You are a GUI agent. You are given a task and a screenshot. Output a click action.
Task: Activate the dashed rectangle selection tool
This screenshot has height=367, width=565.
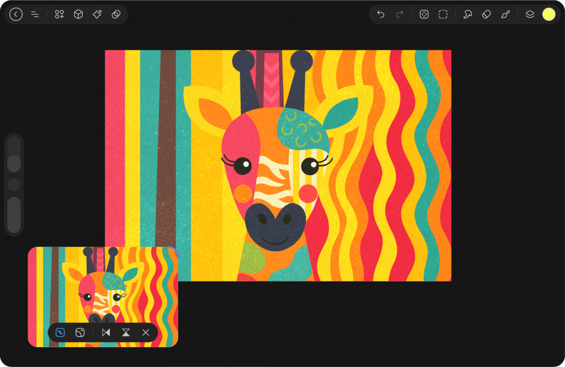click(443, 14)
